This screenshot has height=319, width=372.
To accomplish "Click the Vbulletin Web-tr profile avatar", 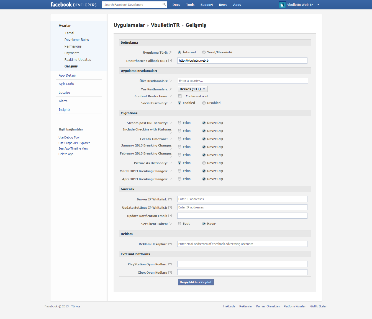I will pos(282,5).
